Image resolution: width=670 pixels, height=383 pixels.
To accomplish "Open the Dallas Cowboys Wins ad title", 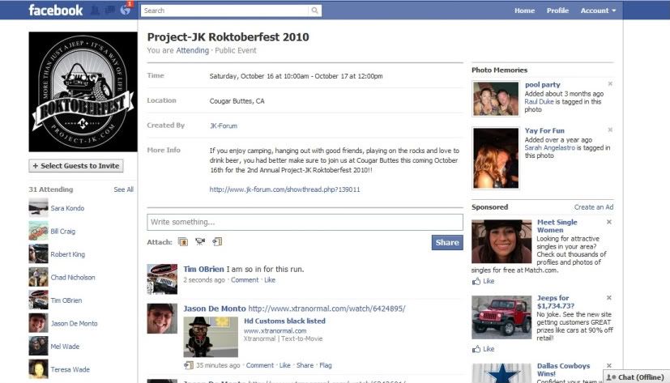I will pos(563,369).
